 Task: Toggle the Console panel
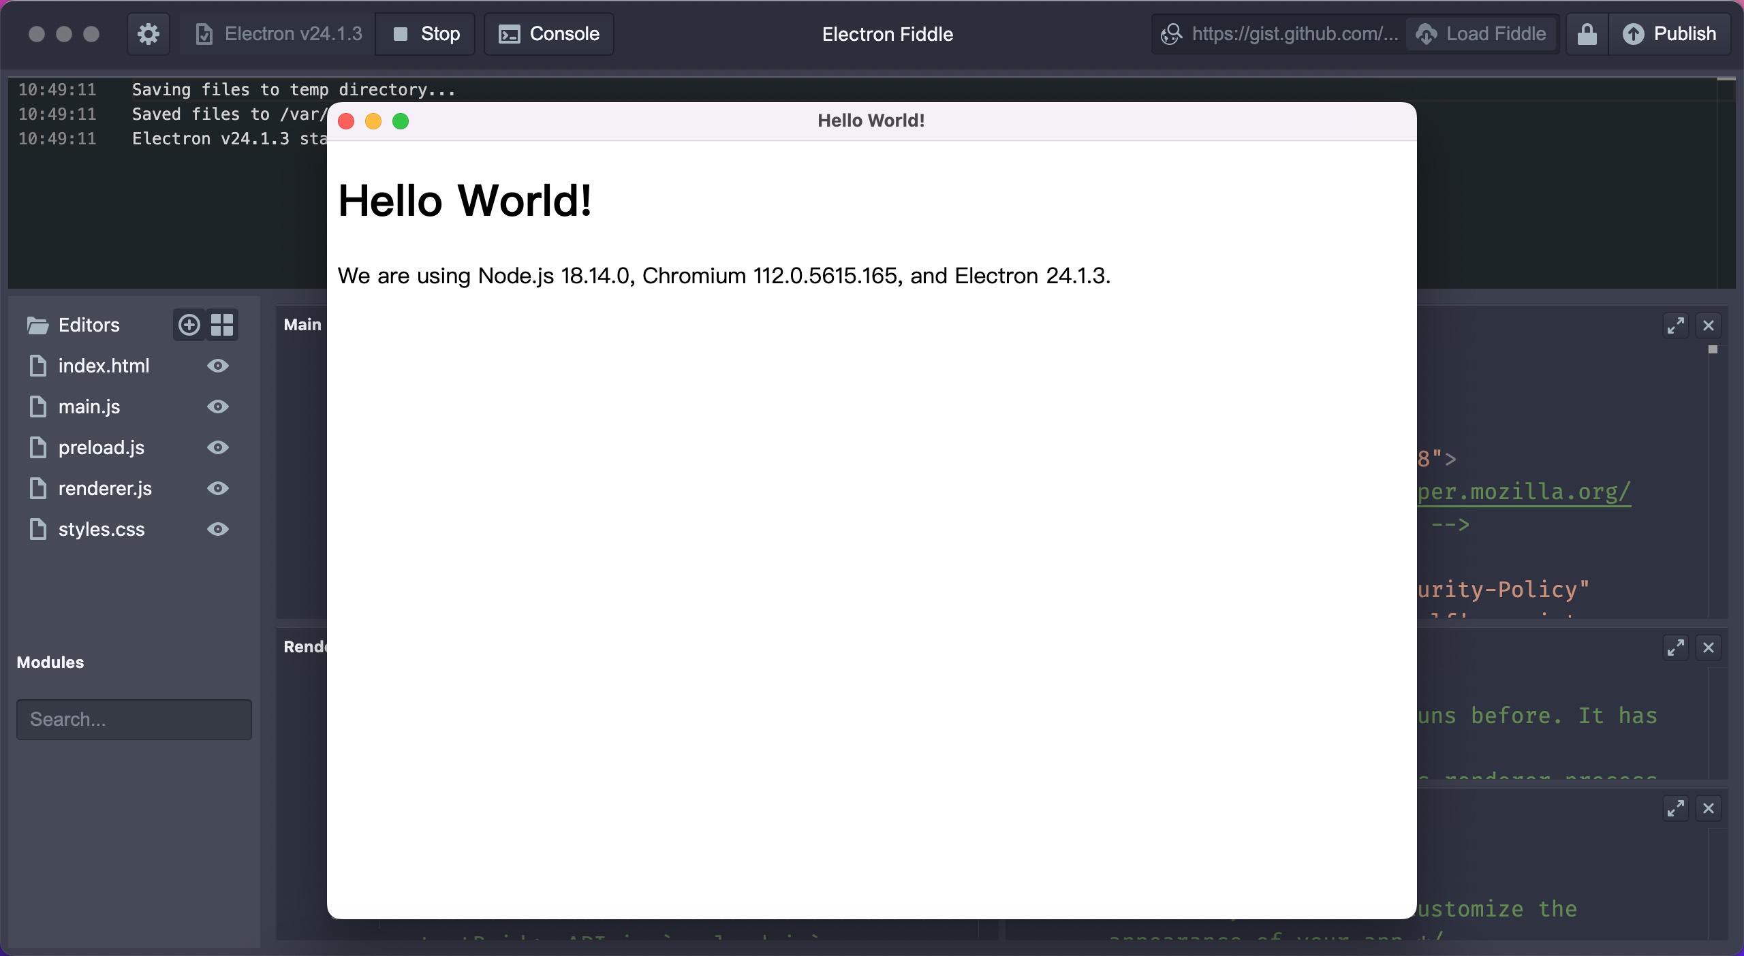[549, 34]
